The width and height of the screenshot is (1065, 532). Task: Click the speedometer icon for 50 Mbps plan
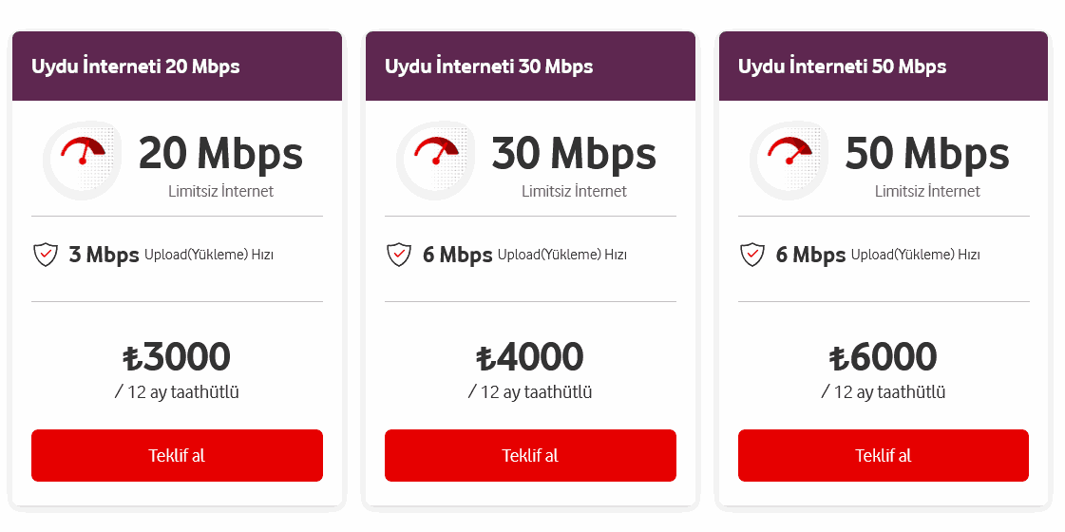789,161
